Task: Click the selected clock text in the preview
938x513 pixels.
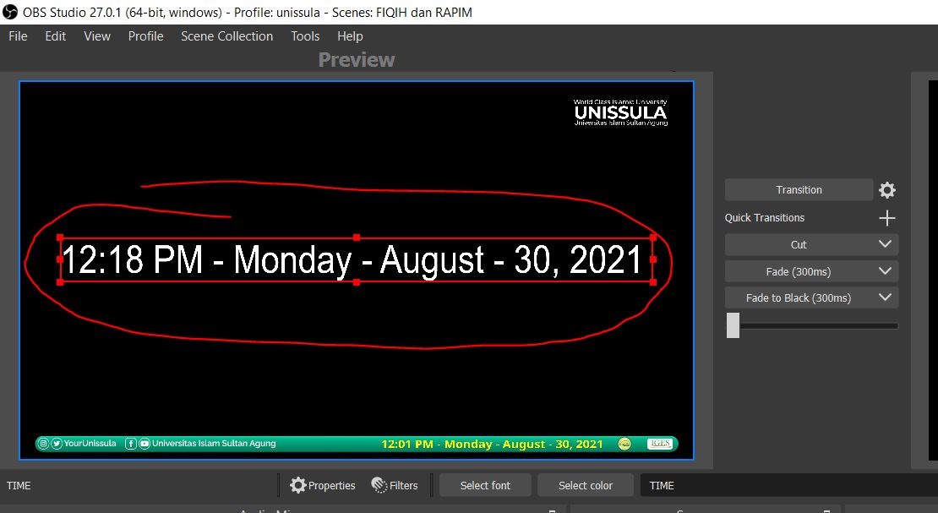Action: click(x=355, y=260)
